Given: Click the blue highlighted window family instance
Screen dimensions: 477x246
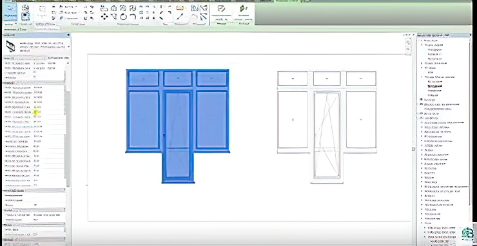Looking at the screenshot, I should tap(178, 126).
